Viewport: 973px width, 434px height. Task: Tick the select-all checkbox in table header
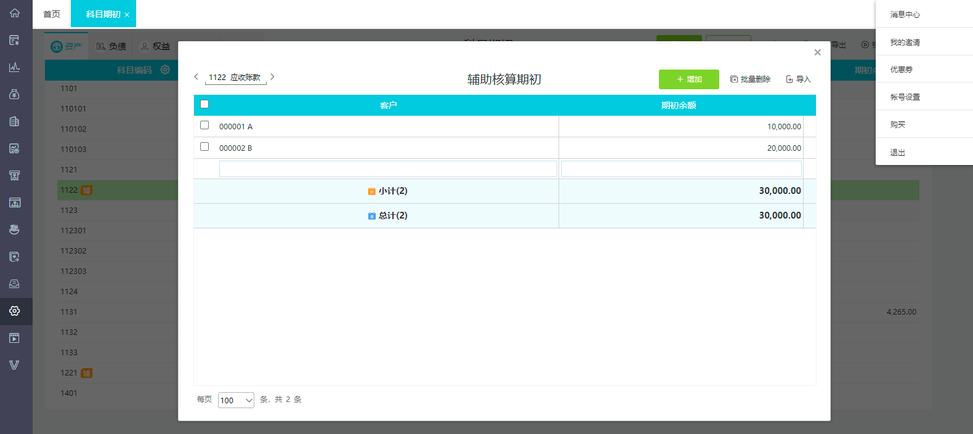[204, 104]
